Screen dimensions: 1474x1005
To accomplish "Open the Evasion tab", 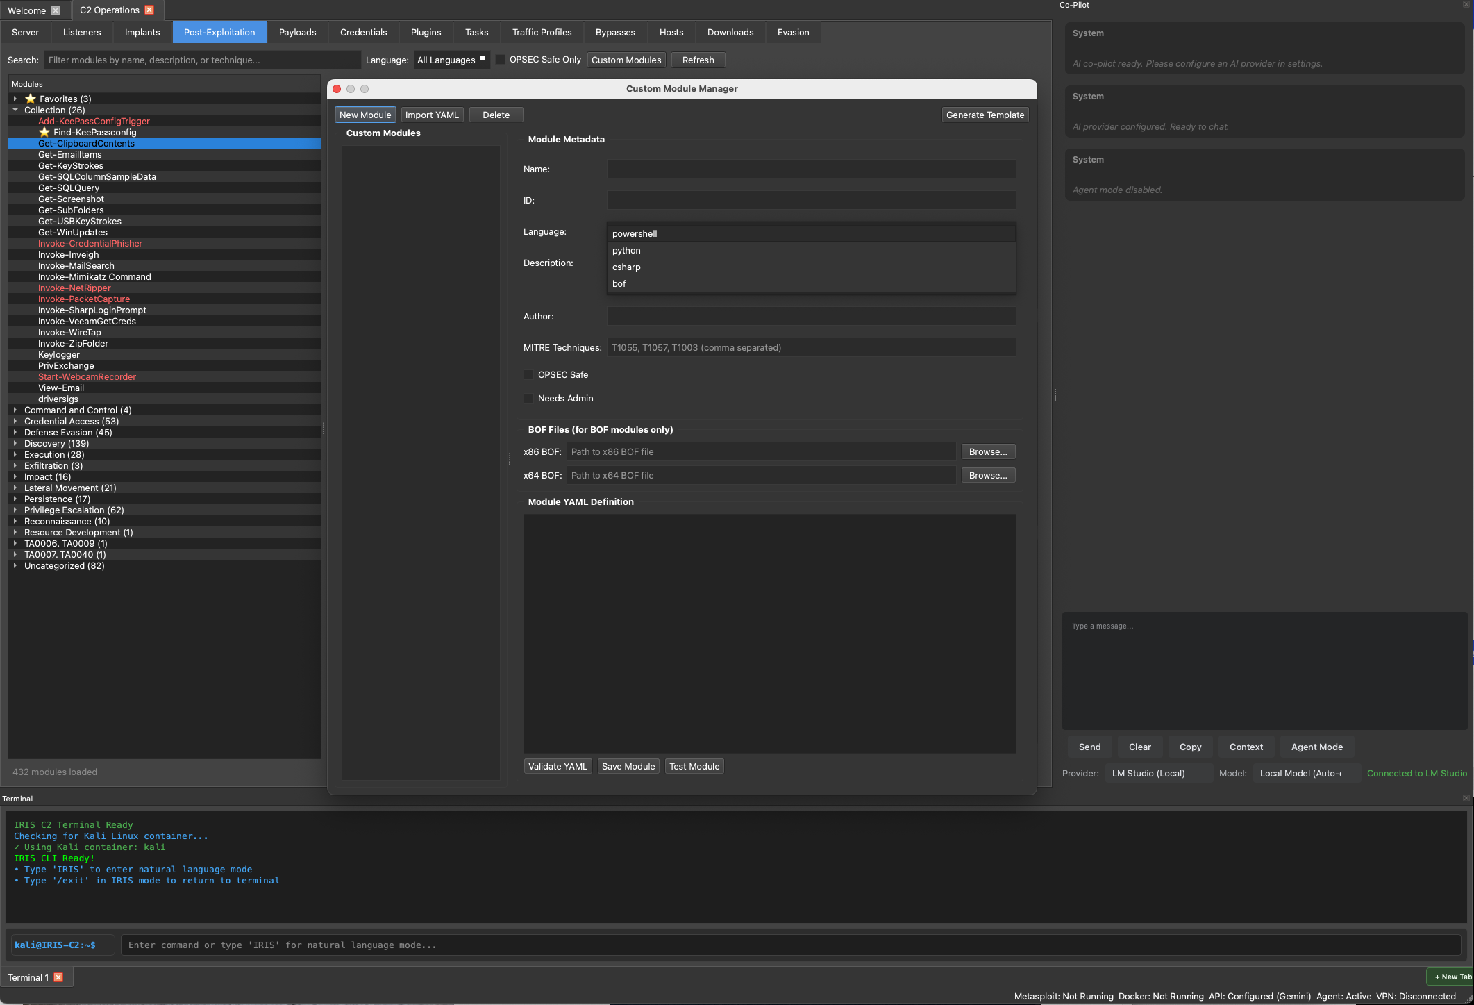I will pyautogui.click(x=794, y=32).
